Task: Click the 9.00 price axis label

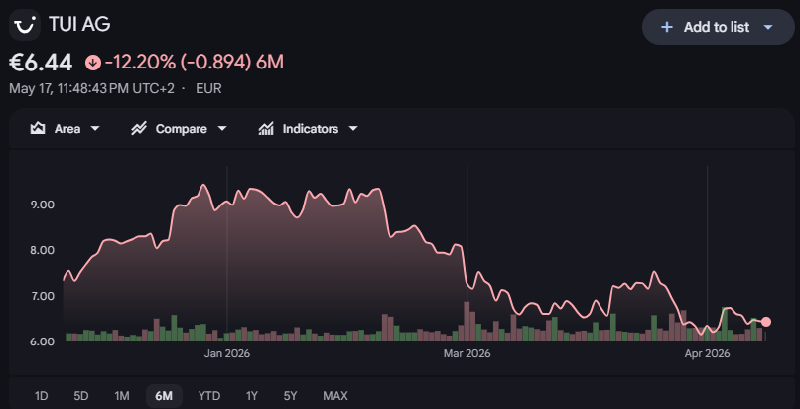Action: [x=43, y=204]
